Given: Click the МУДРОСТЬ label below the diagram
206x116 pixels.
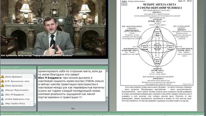Looking at the screenshot, I should [157, 69].
